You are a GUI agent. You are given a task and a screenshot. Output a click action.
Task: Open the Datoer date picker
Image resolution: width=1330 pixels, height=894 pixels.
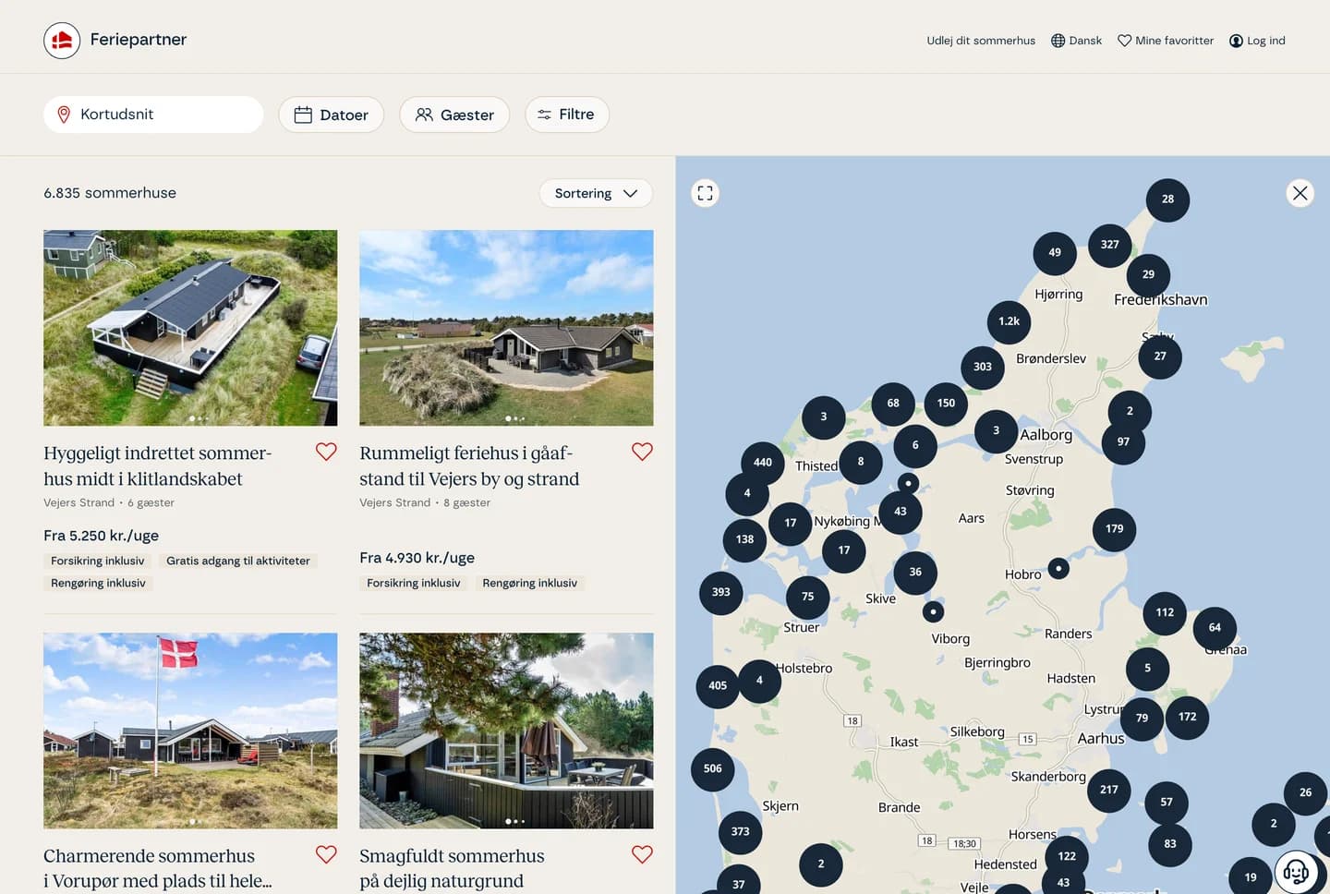(331, 115)
